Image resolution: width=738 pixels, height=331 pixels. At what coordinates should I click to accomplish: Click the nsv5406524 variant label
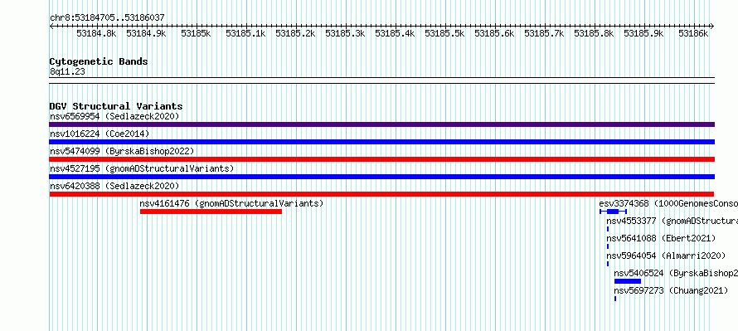tap(676, 273)
